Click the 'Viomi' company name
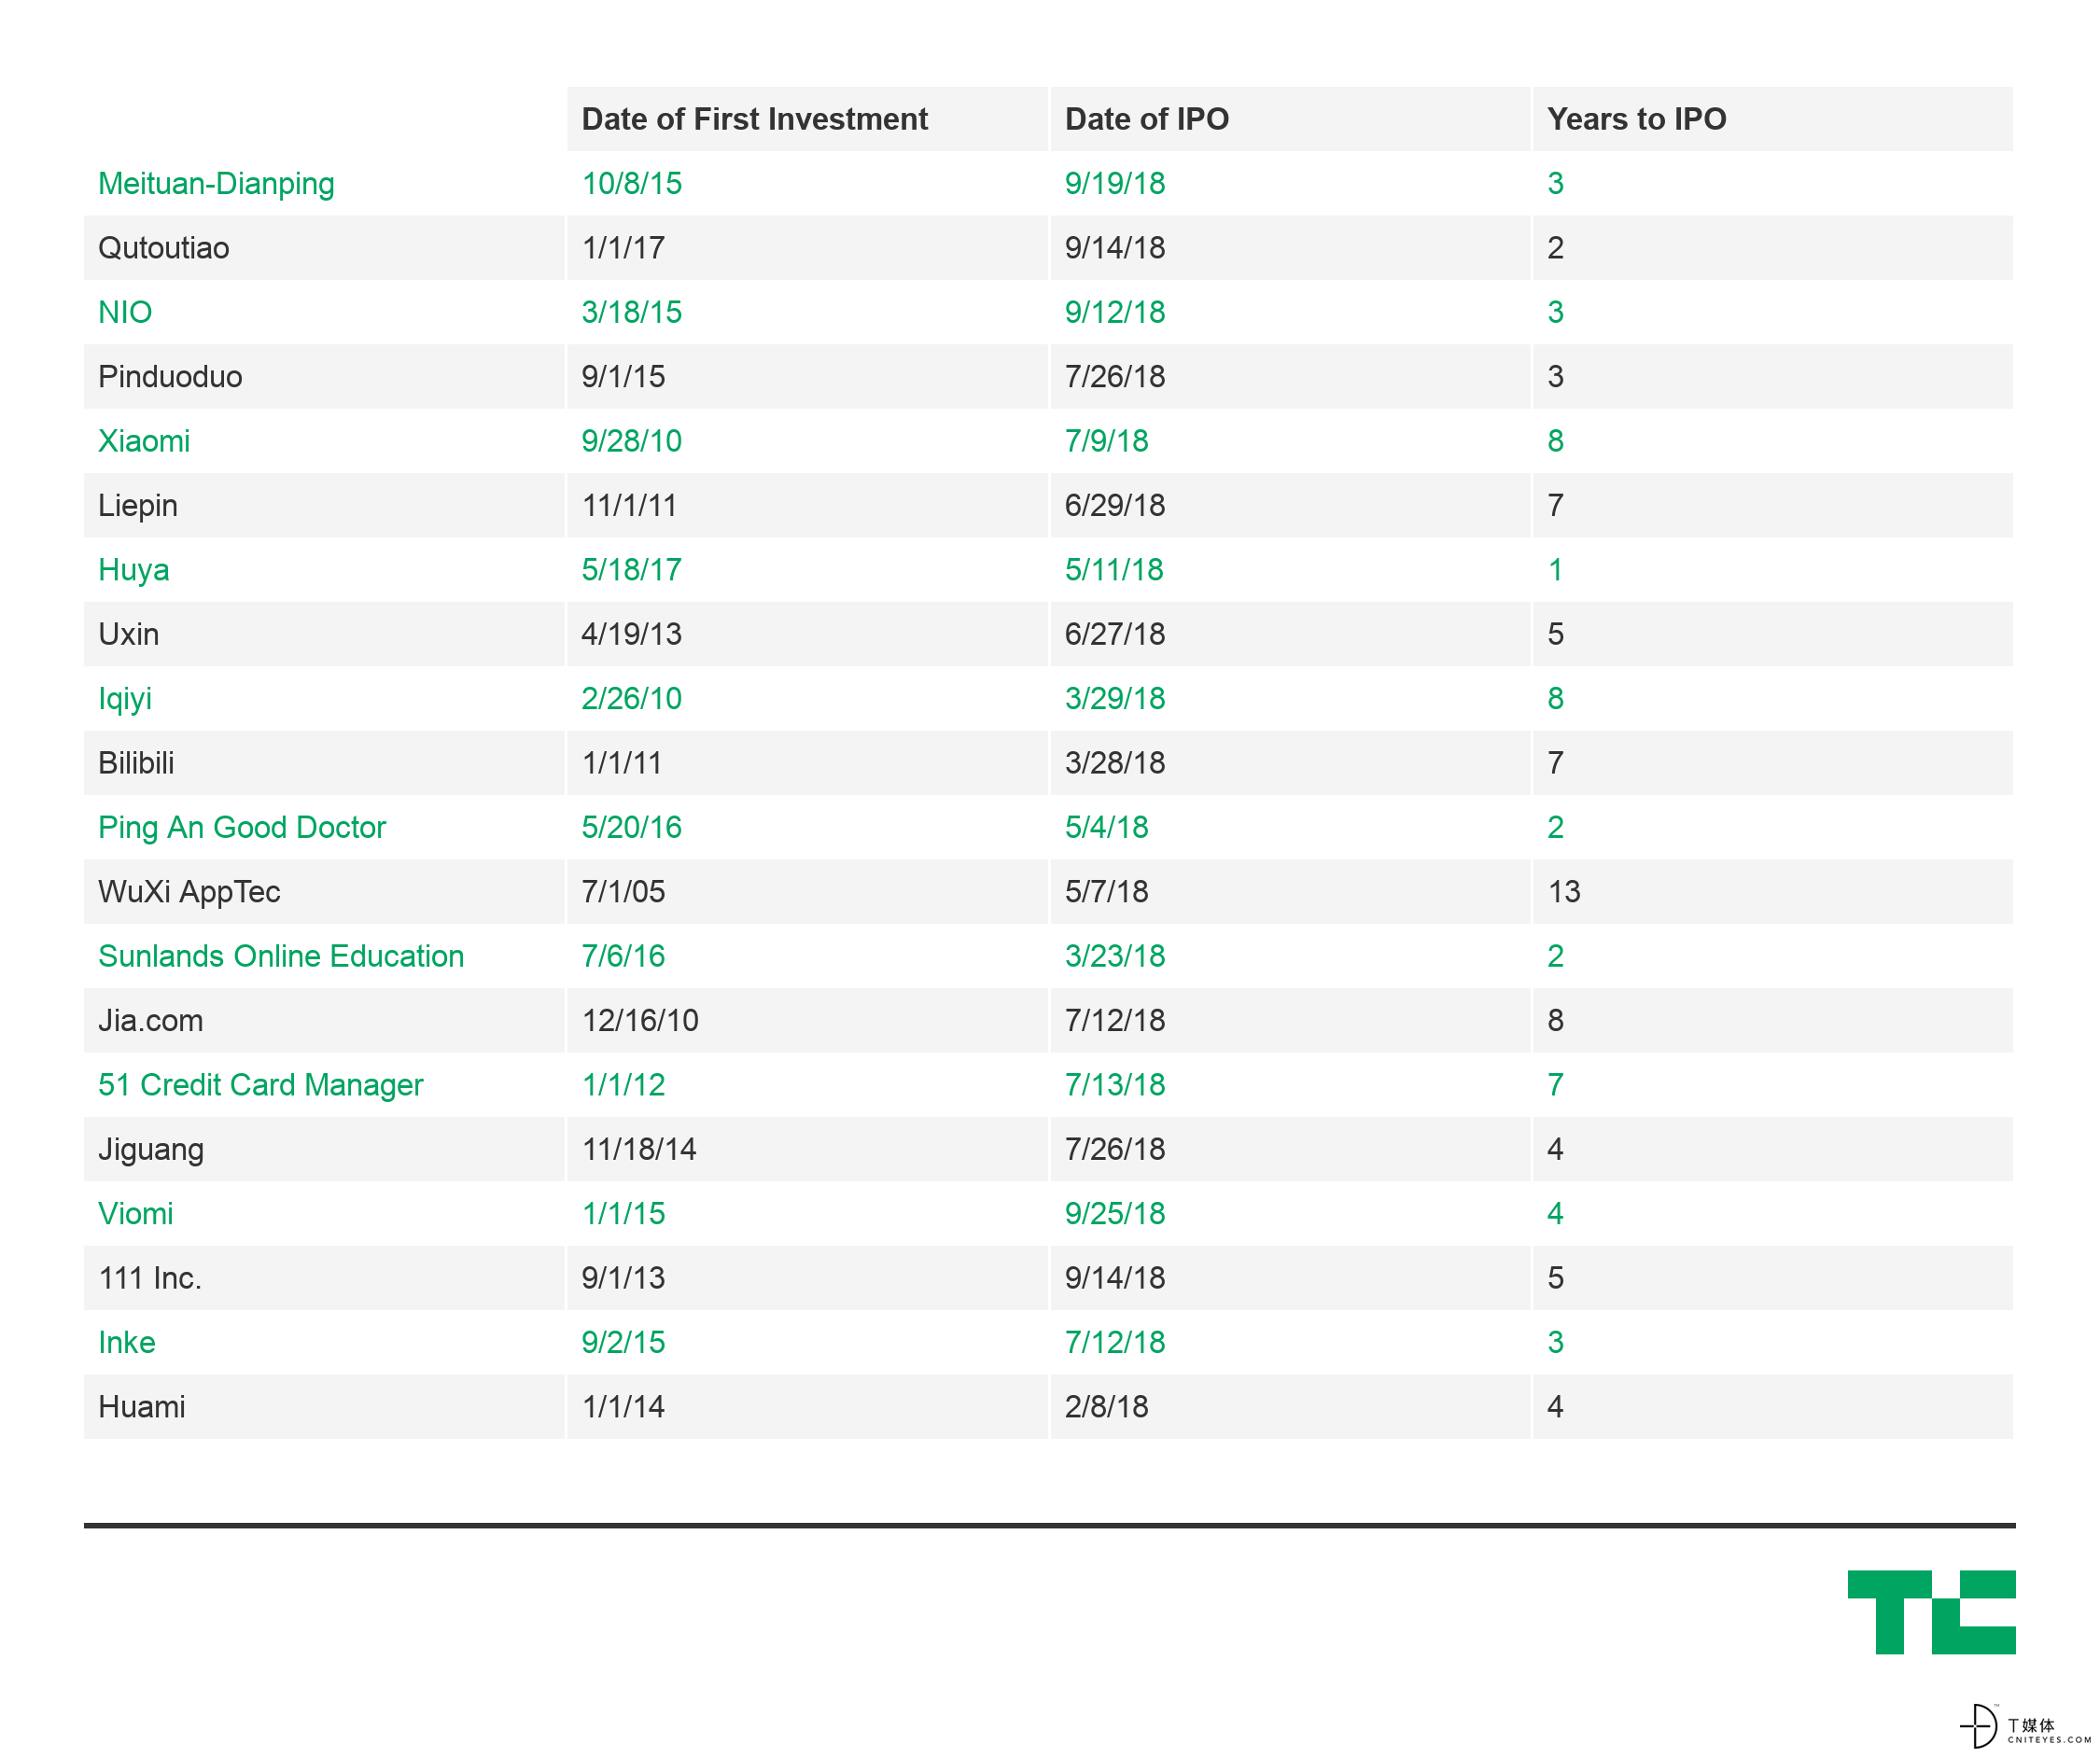 (136, 1214)
